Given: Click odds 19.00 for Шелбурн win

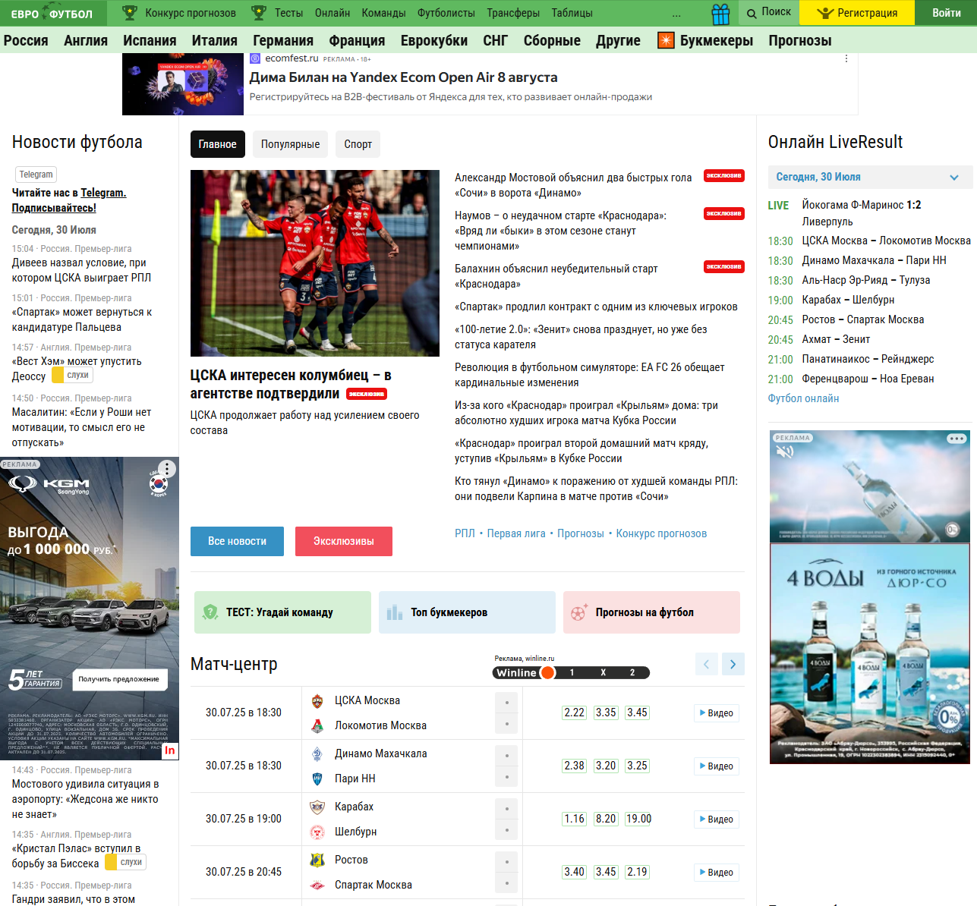Looking at the screenshot, I should 638,819.
